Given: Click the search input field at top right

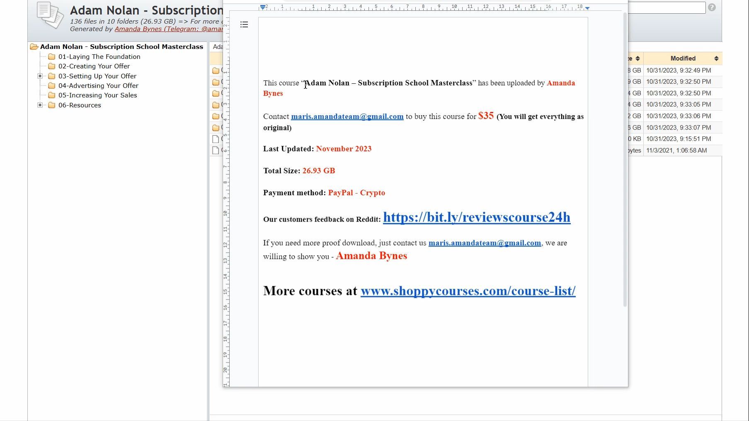Looking at the screenshot, I should (x=667, y=7).
